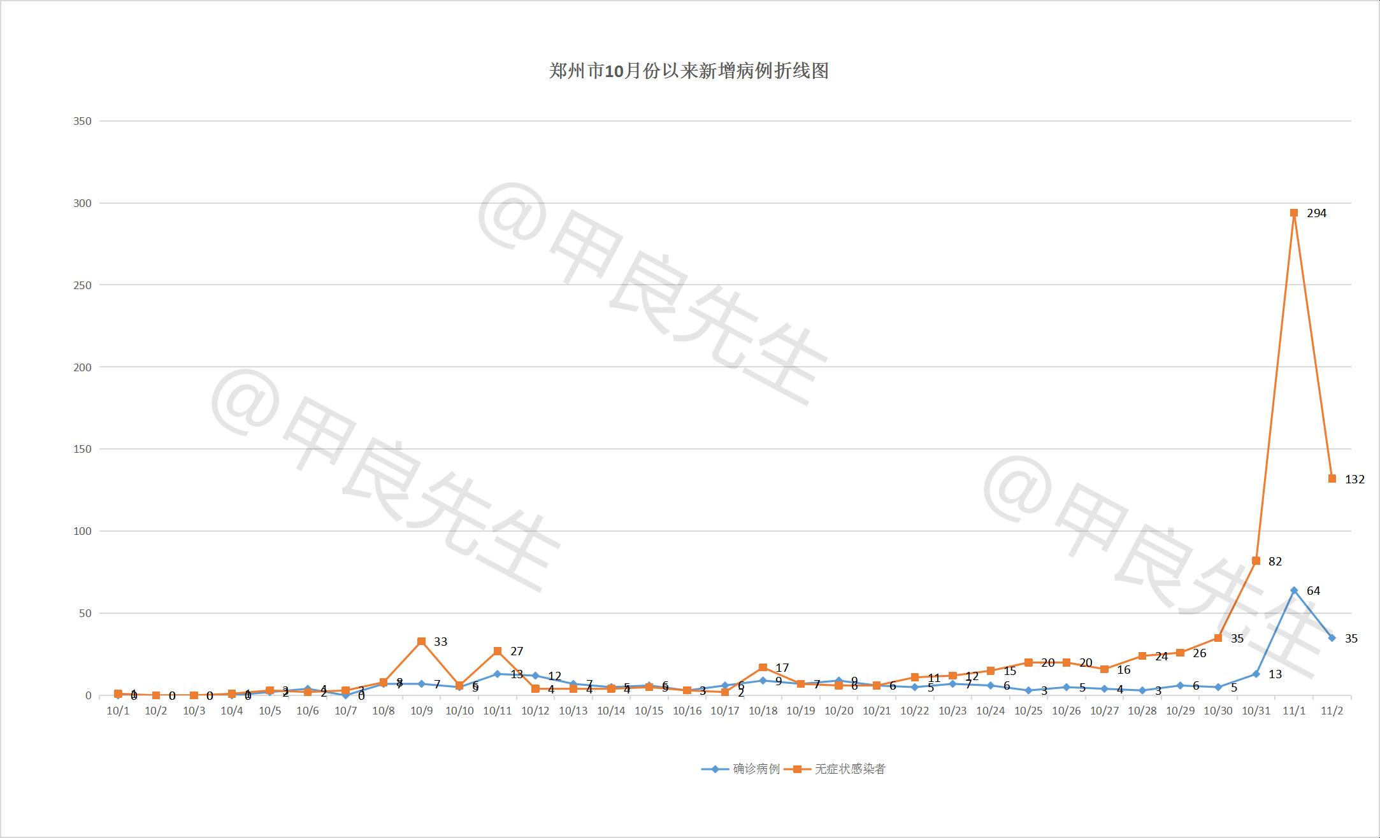Viewport: 1380px width, 838px height.
Task: Click the data label 33
Action: click(x=440, y=642)
